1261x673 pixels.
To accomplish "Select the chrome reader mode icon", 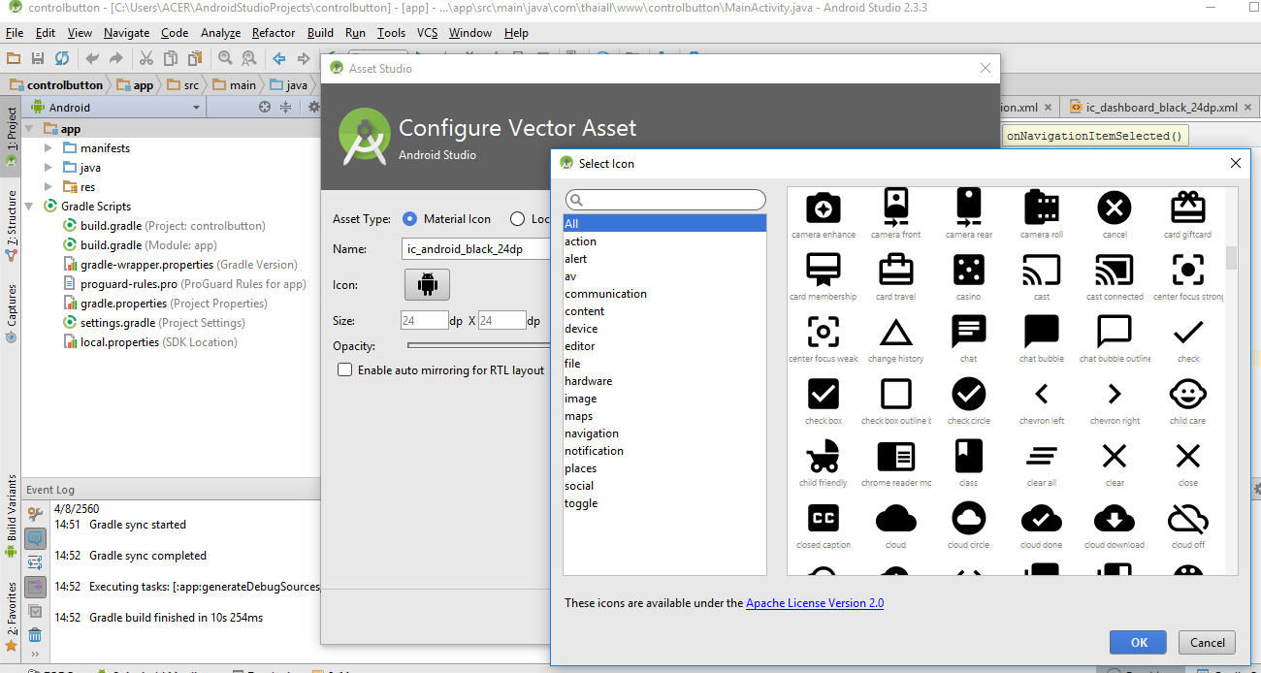I will (895, 456).
